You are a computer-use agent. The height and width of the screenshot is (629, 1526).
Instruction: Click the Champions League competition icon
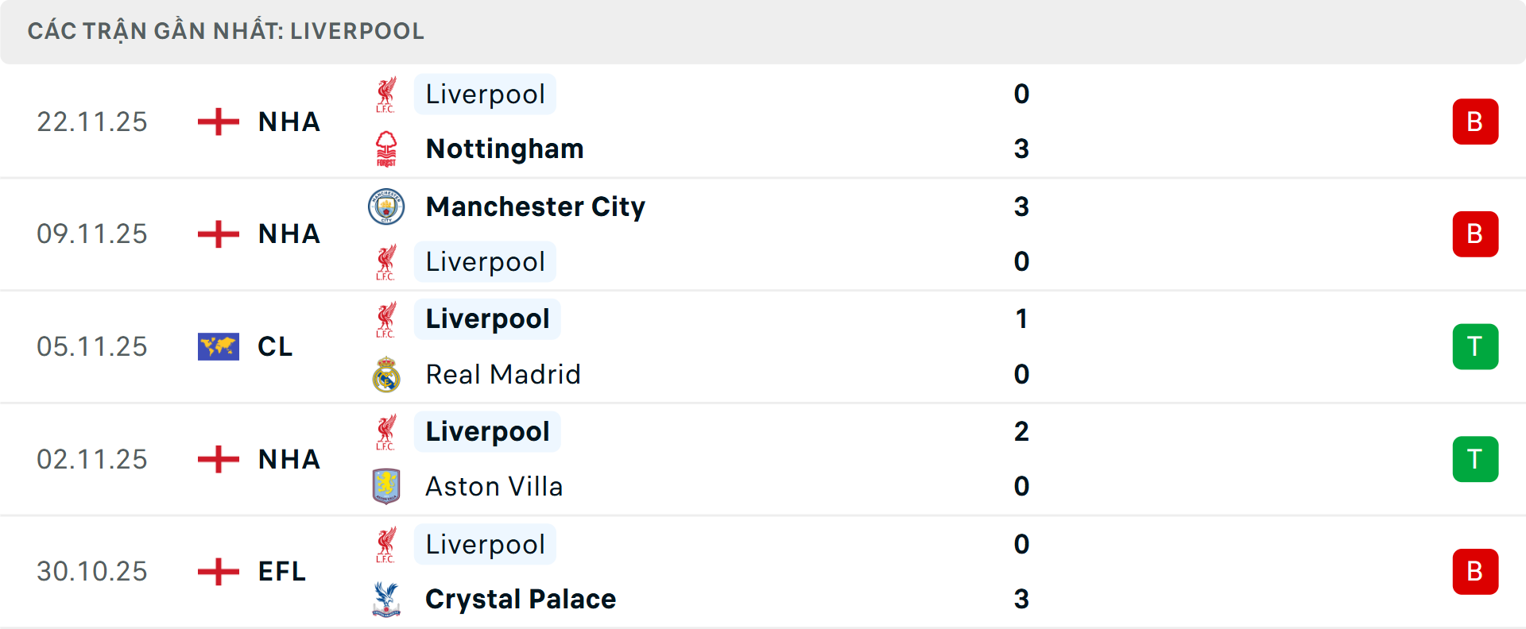(x=218, y=346)
